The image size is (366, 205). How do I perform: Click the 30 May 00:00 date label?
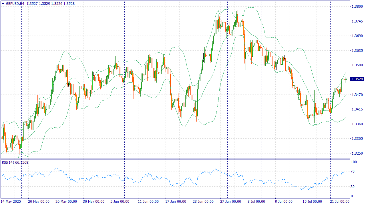click(94, 202)
